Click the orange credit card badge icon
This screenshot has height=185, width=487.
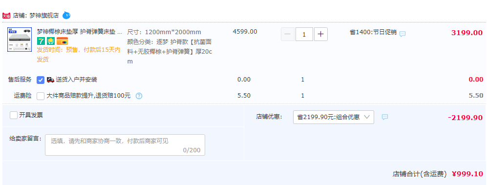click(62, 41)
